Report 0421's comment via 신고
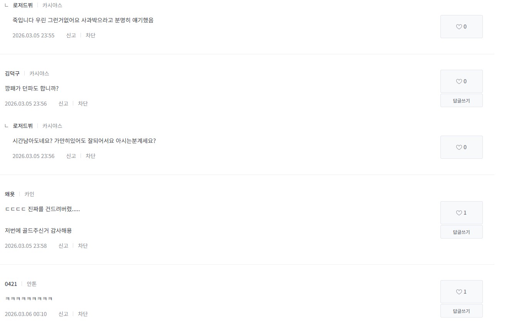Image resolution: width=509 pixels, height=321 pixels. (63, 314)
